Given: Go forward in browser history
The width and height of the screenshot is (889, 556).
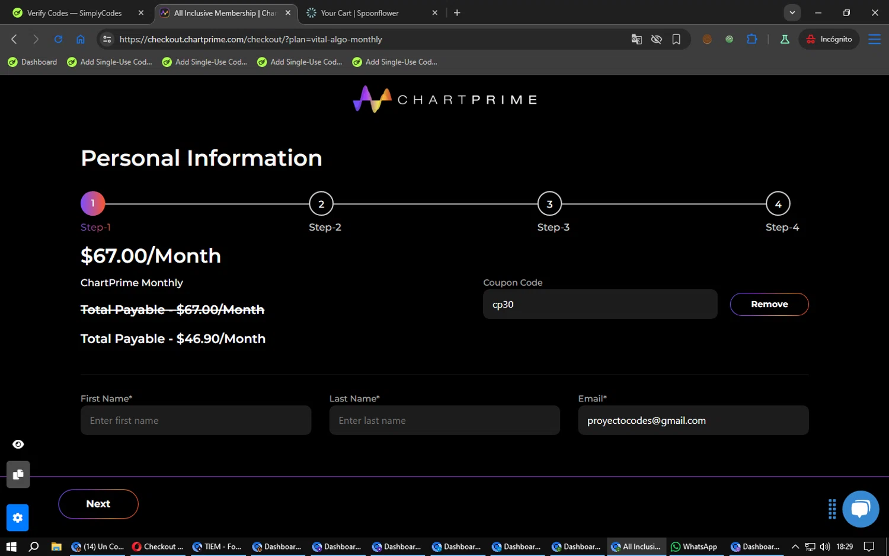Looking at the screenshot, I should 36,39.
